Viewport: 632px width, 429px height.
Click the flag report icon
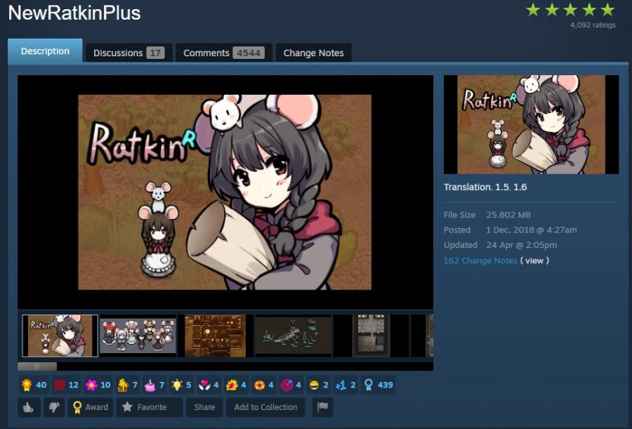(x=322, y=407)
